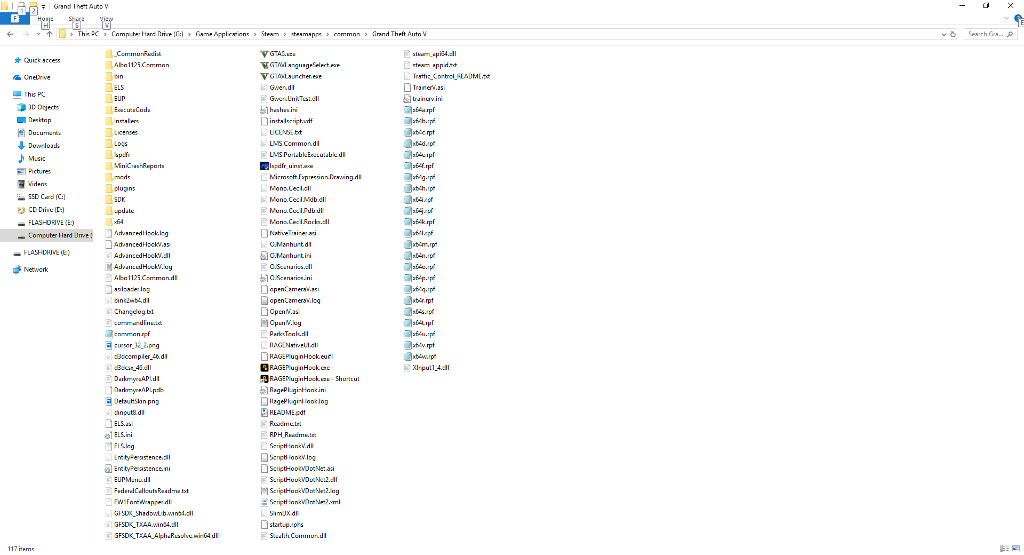Select the update folder
This screenshot has width=1024, height=555.
point(119,211)
